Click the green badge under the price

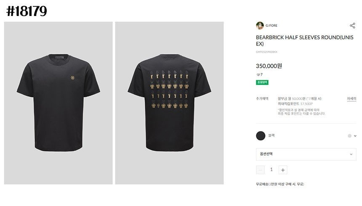click(262, 82)
